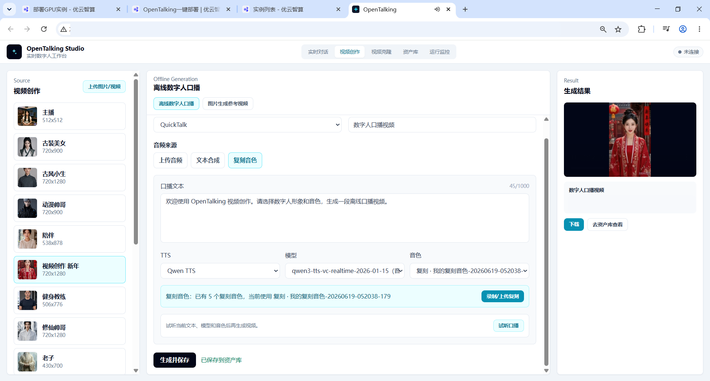The height and width of the screenshot is (381, 710).
Task: Mute the OpenTalking tab speaker icon
Action: coord(437,9)
